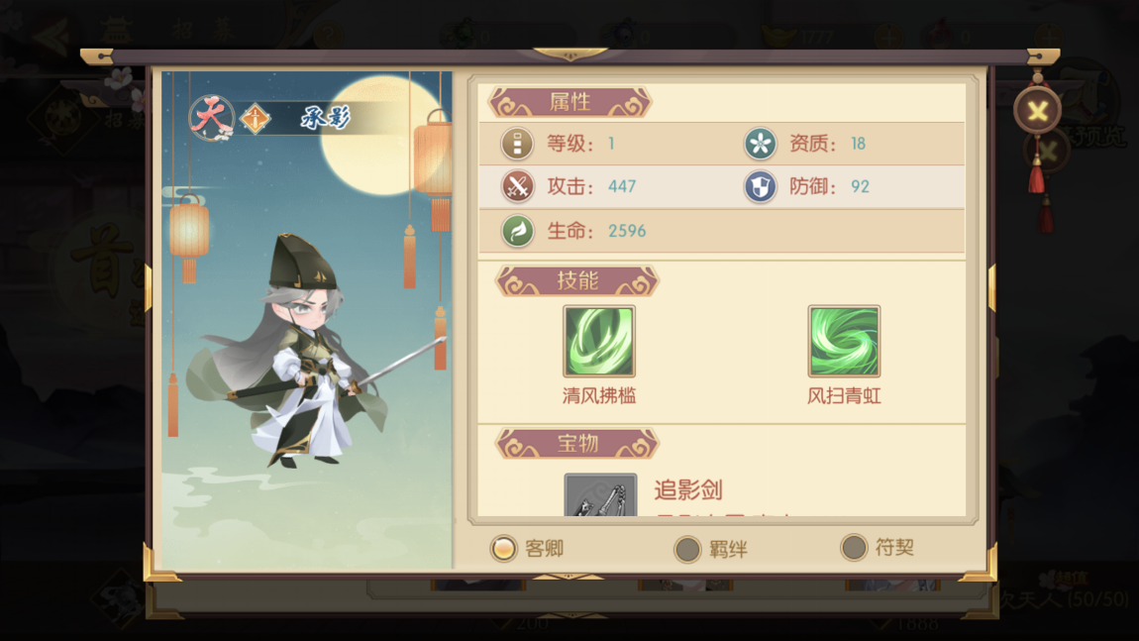The height and width of the screenshot is (641, 1139).
Task: Select the 客卿 radio option
Action: pyautogui.click(x=503, y=548)
